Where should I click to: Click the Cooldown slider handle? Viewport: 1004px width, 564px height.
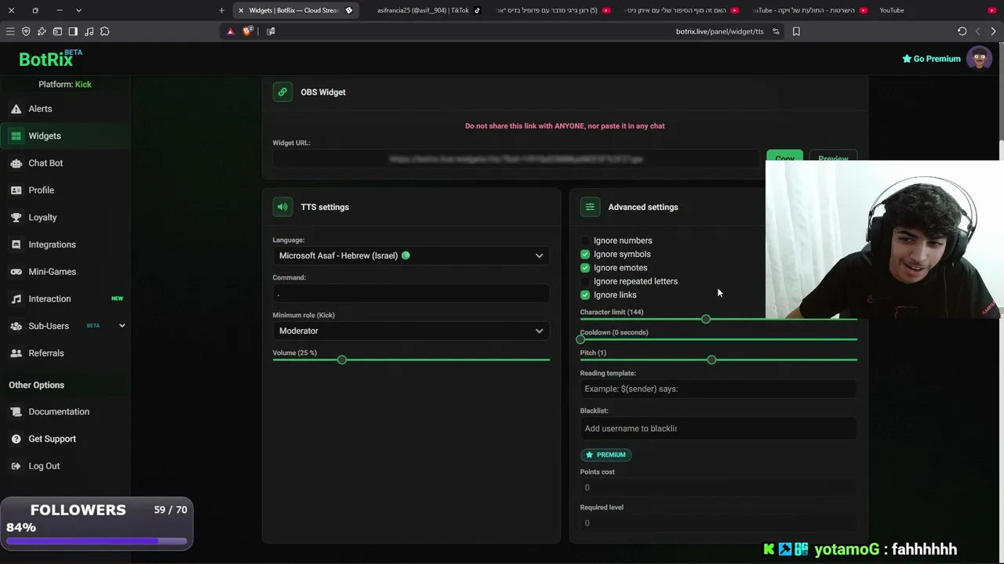580,339
